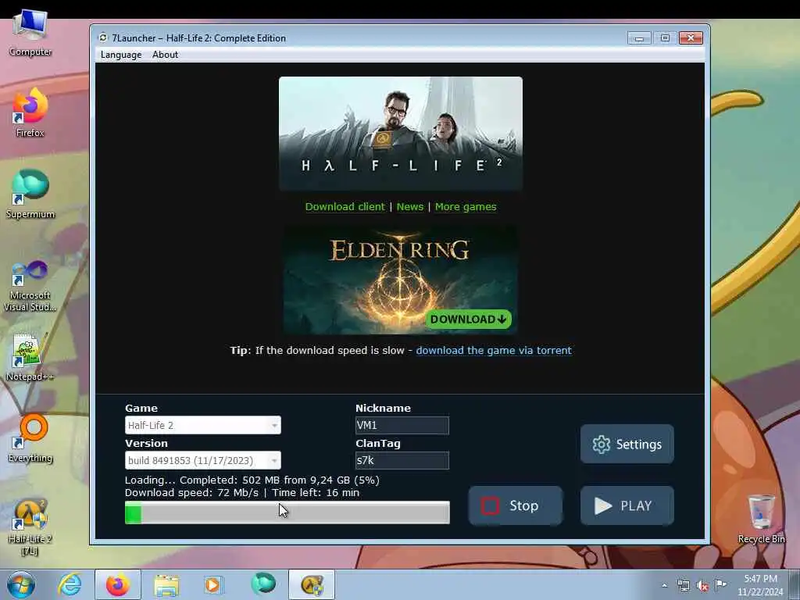Click the 7Launcher title bar refresh icon
The width and height of the screenshot is (800, 600).
point(103,37)
